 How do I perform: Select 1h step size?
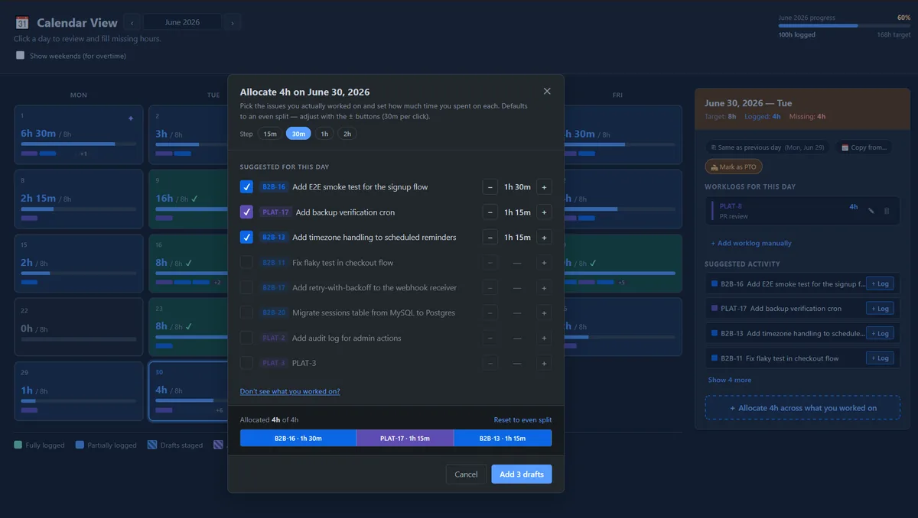click(x=324, y=134)
